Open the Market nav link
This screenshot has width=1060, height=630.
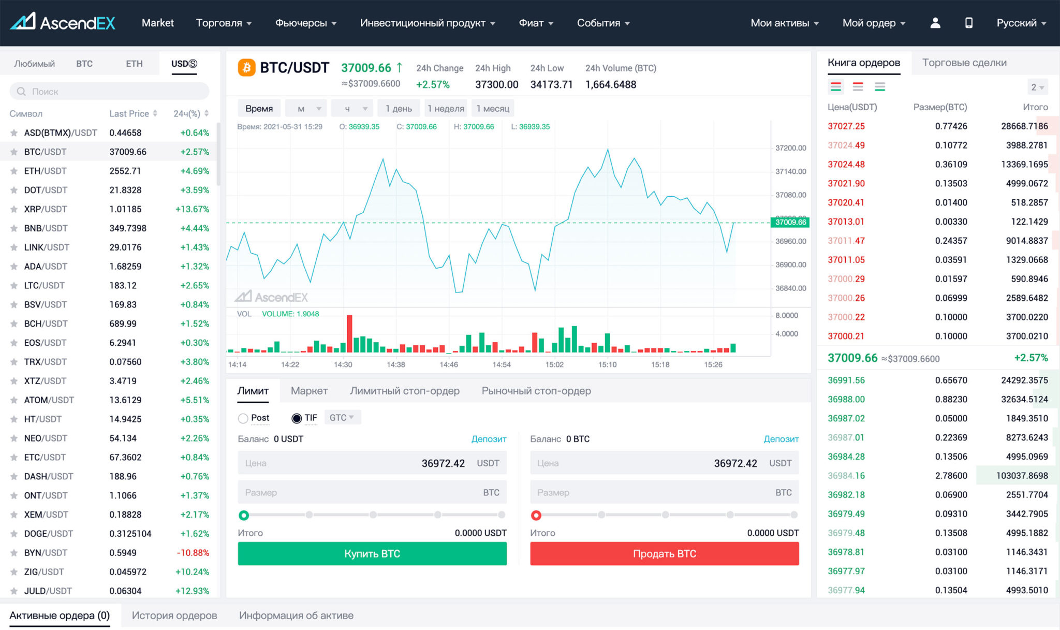point(157,23)
